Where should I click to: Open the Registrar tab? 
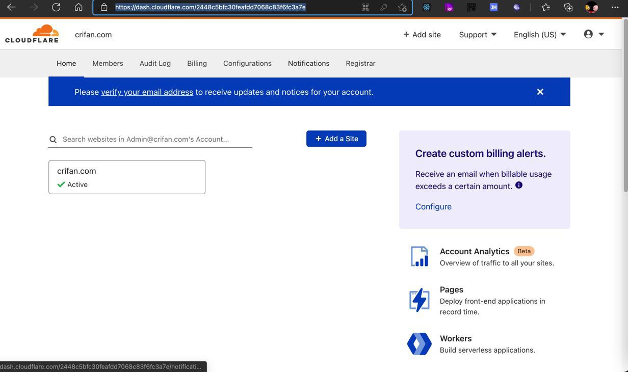[360, 63]
